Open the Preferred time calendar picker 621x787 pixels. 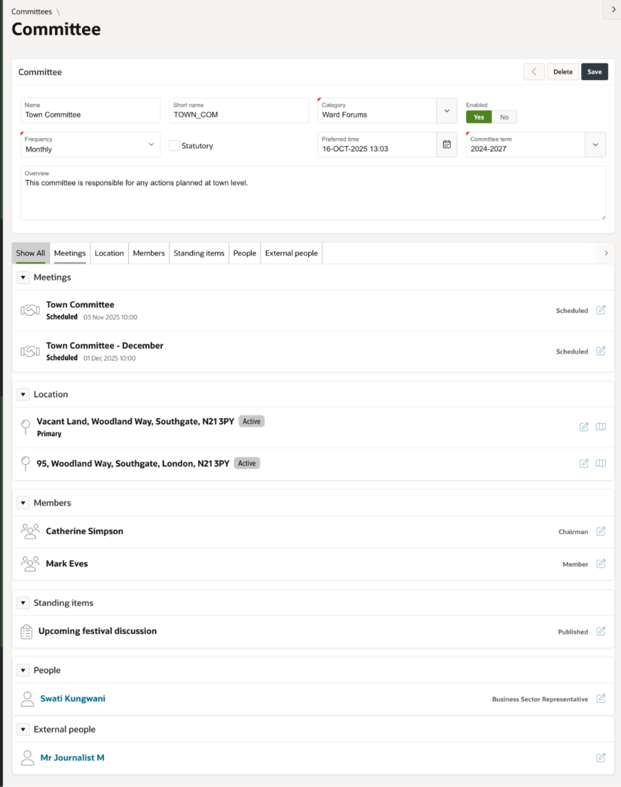click(x=446, y=144)
